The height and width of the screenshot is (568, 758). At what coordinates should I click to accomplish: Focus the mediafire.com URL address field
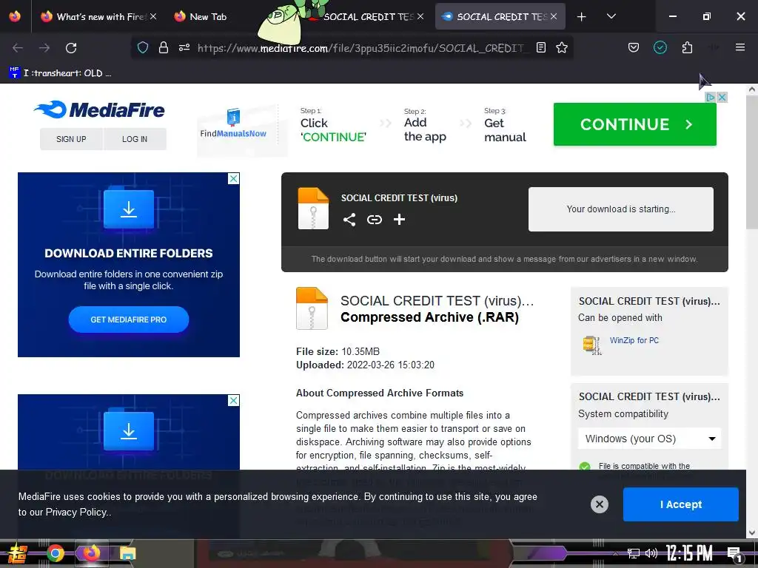pos(360,48)
